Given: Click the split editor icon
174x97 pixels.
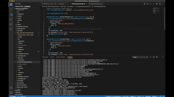Looking at the screenshot, I should (x=160, y=4).
